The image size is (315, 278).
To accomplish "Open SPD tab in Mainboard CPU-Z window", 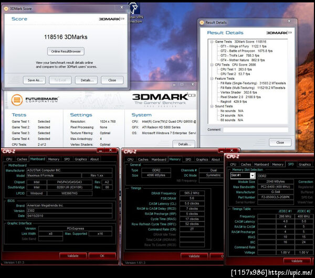I will point(67,159).
